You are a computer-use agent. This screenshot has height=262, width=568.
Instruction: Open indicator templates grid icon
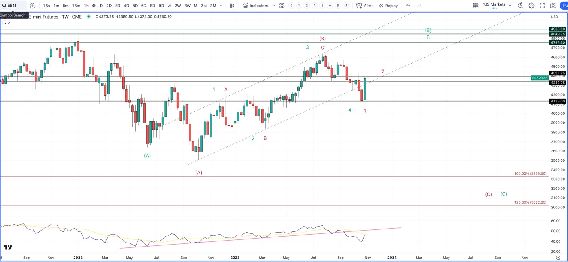(x=282, y=6)
